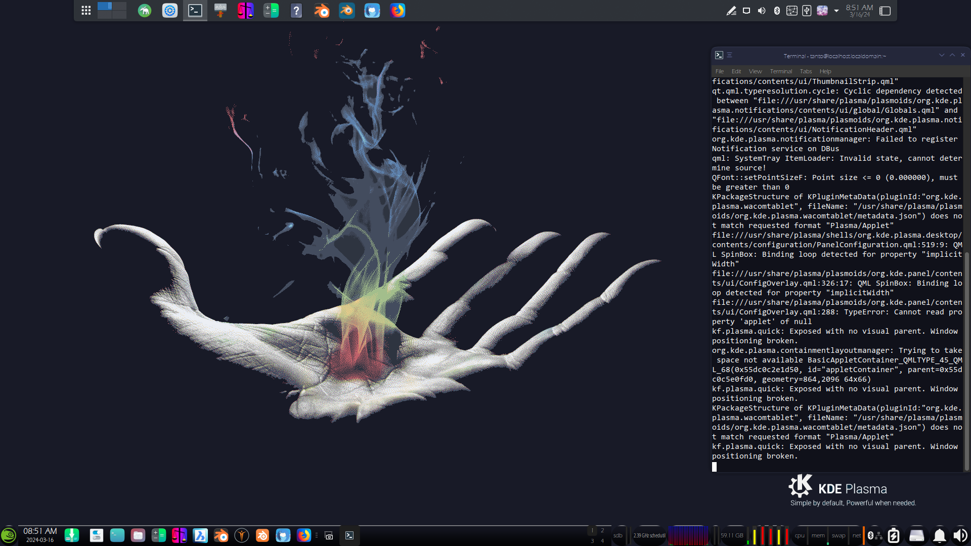Open the terminal window menu dropdown icon

729,55
